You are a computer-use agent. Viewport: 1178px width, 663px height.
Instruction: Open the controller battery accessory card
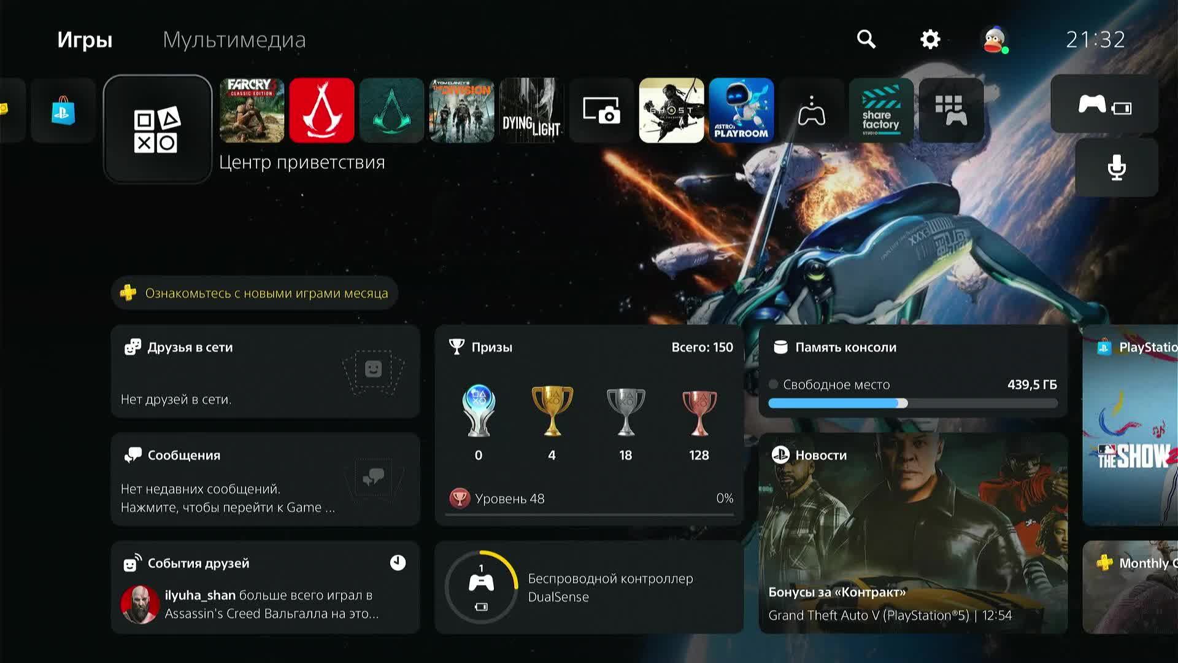coord(1104,104)
